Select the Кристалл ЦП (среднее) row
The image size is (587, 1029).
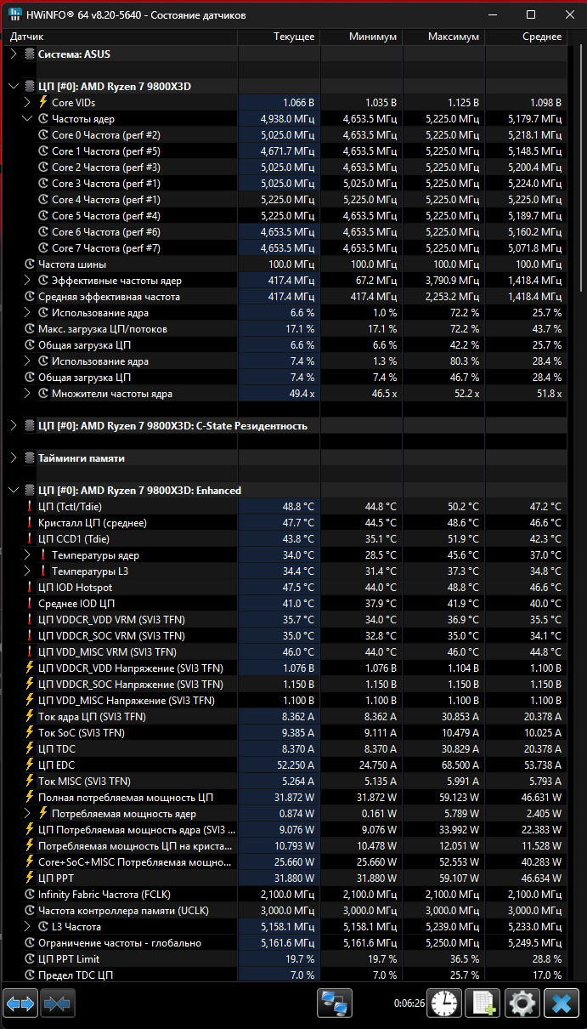286,523
